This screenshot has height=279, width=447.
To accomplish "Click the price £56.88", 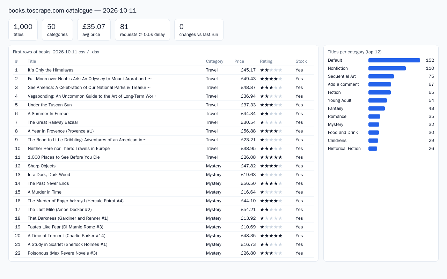I will tap(248, 131).
